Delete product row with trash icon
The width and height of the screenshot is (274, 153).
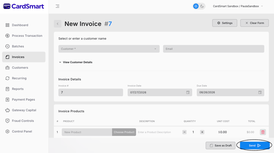pyautogui.click(x=263, y=132)
